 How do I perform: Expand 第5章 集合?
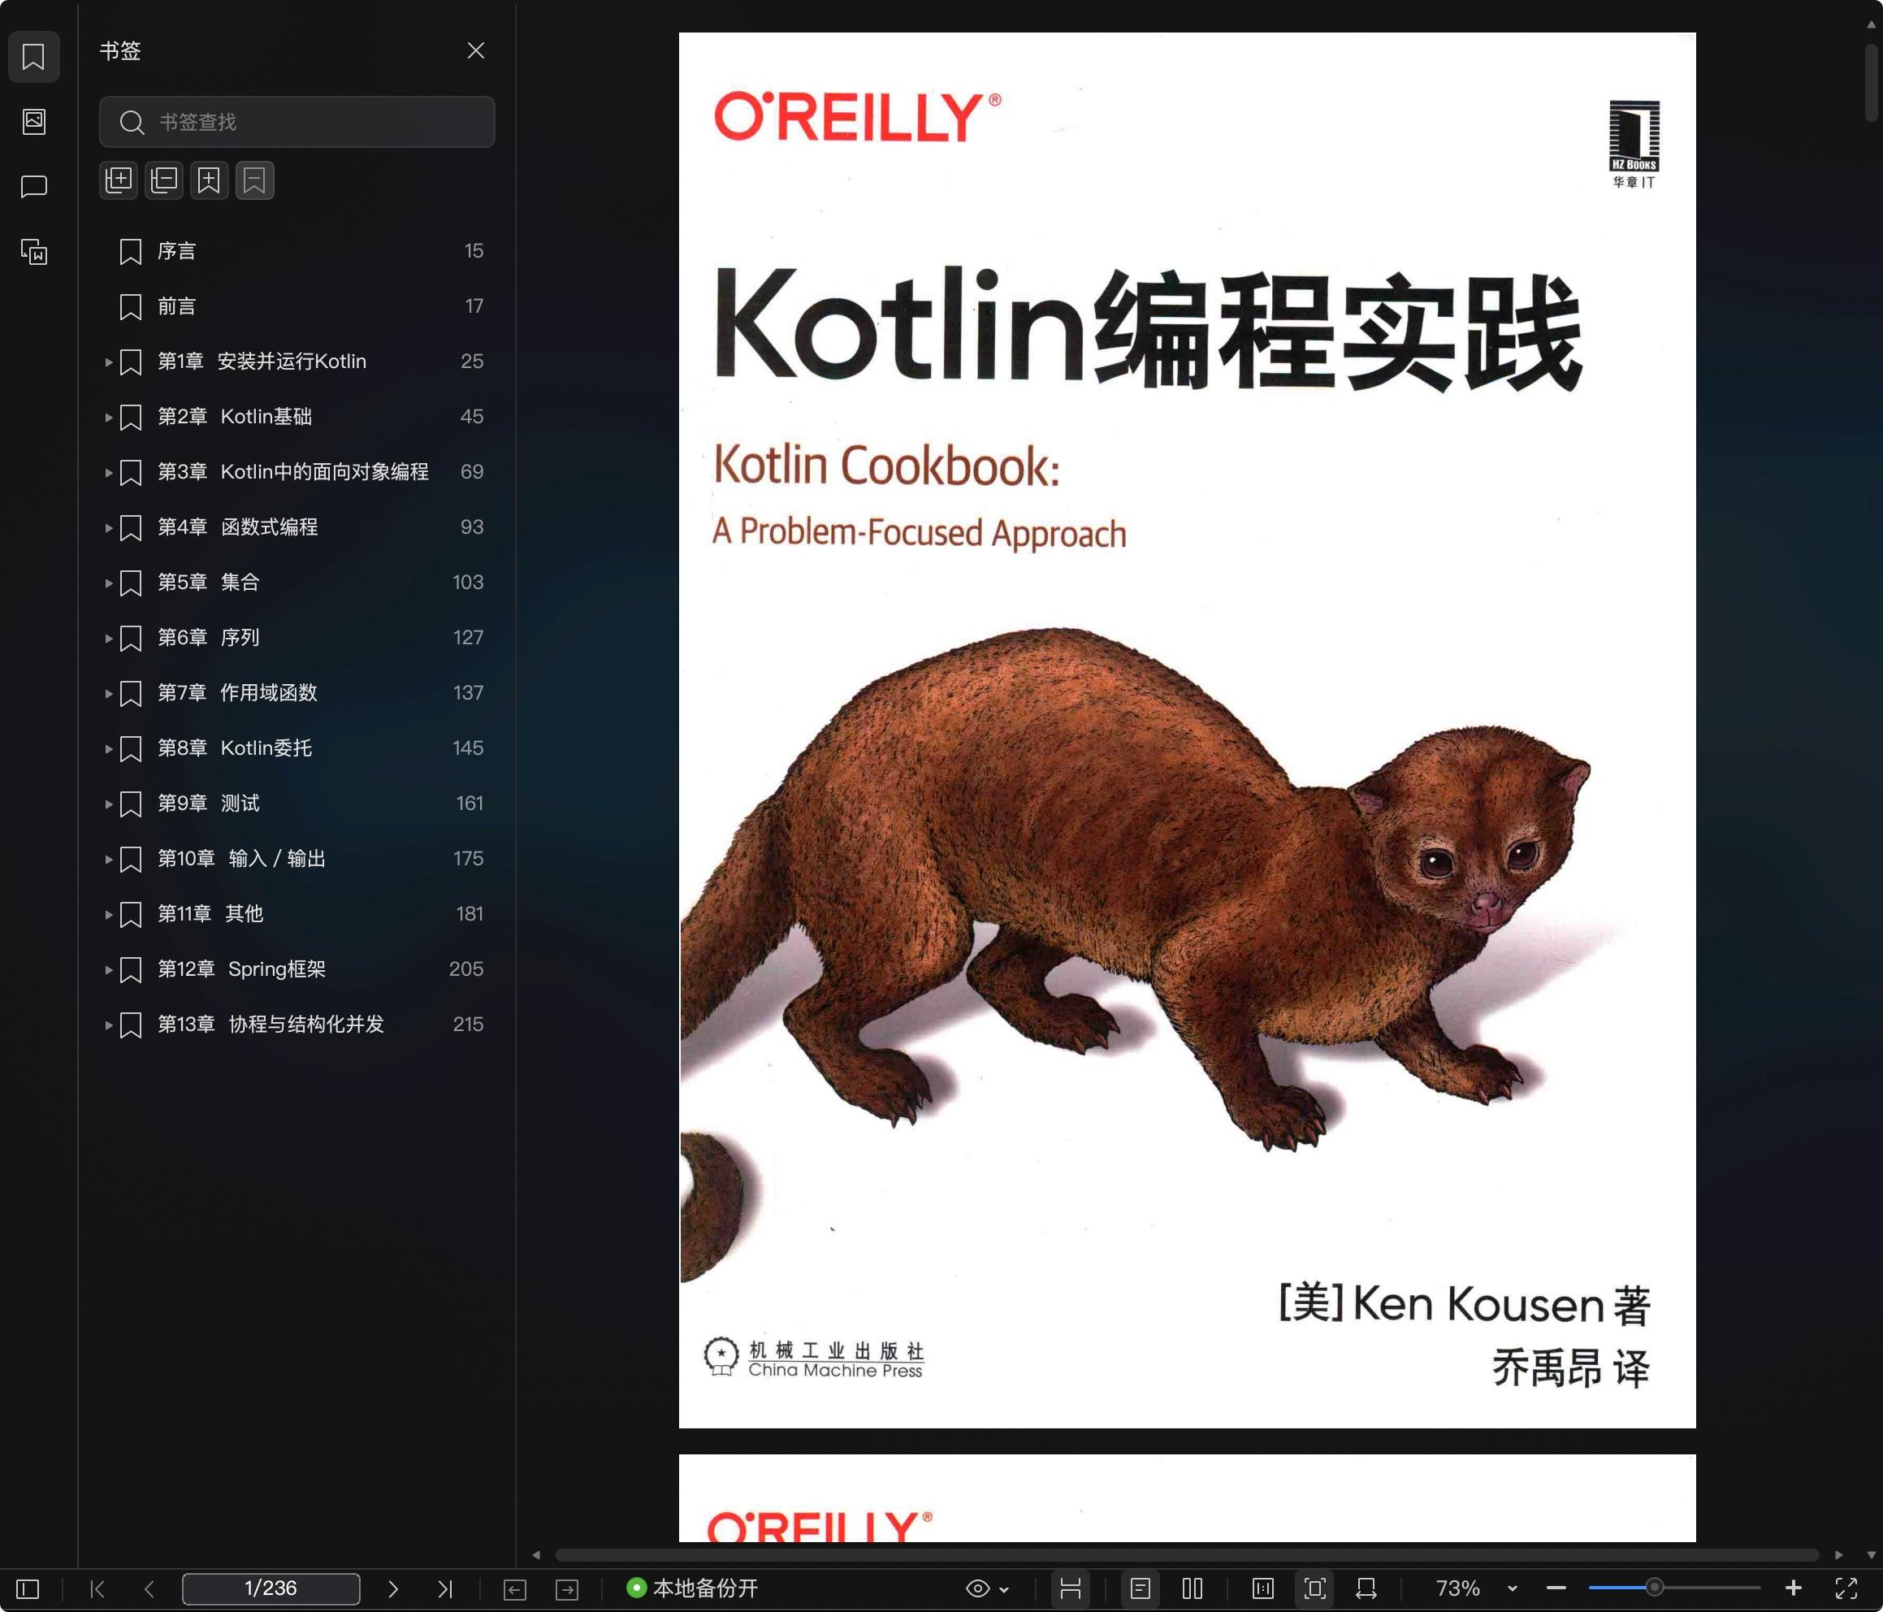pyautogui.click(x=108, y=583)
